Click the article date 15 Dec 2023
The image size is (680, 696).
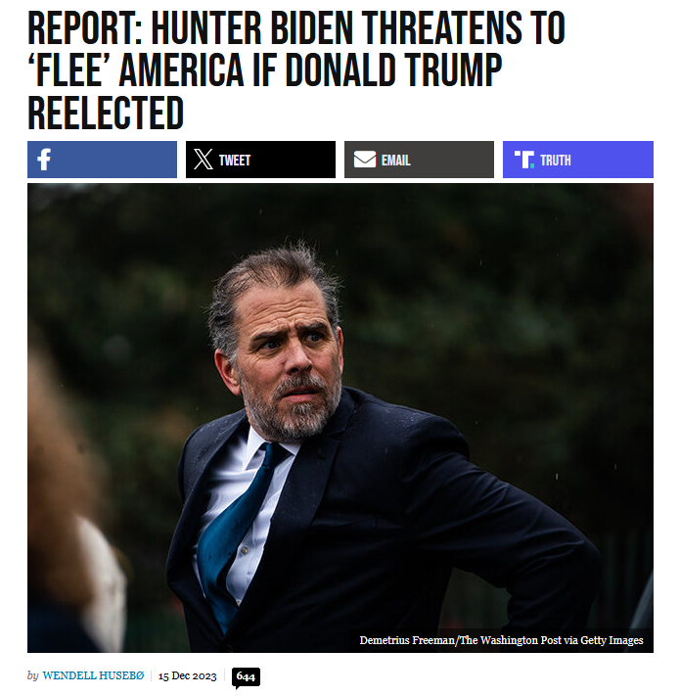[187, 676]
